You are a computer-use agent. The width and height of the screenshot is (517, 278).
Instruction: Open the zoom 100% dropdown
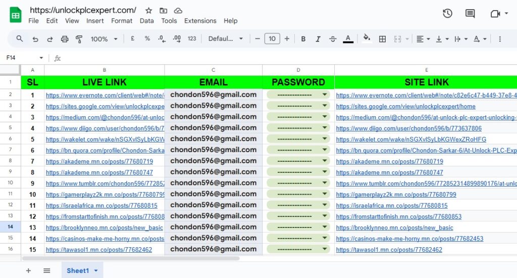(x=104, y=39)
